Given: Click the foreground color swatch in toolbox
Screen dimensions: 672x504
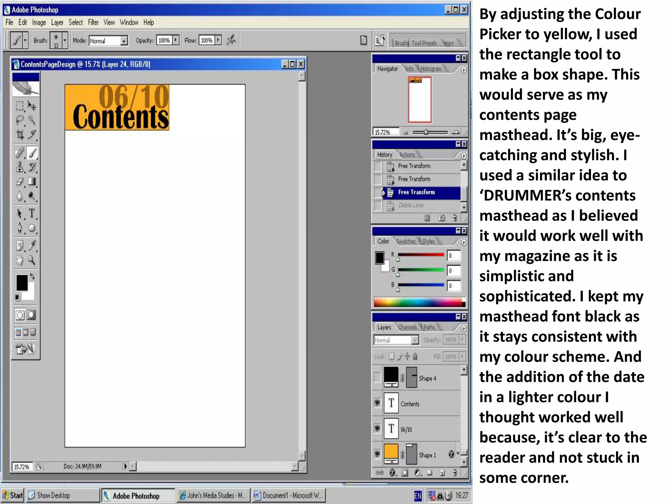Looking at the screenshot, I should click(x=22, y=282).
